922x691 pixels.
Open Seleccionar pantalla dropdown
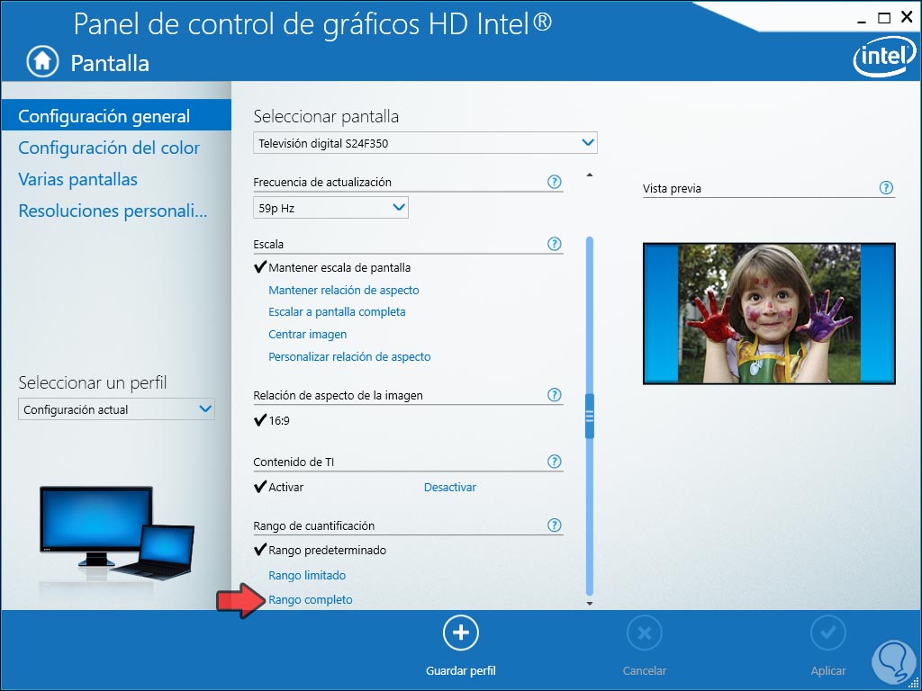pyautogui.click(x=425, y=143)
